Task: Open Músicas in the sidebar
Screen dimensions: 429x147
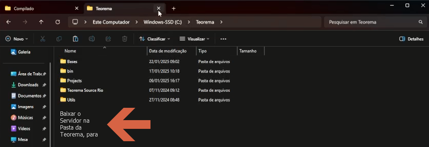Action: pyautogui.click(x=22, y=118)
